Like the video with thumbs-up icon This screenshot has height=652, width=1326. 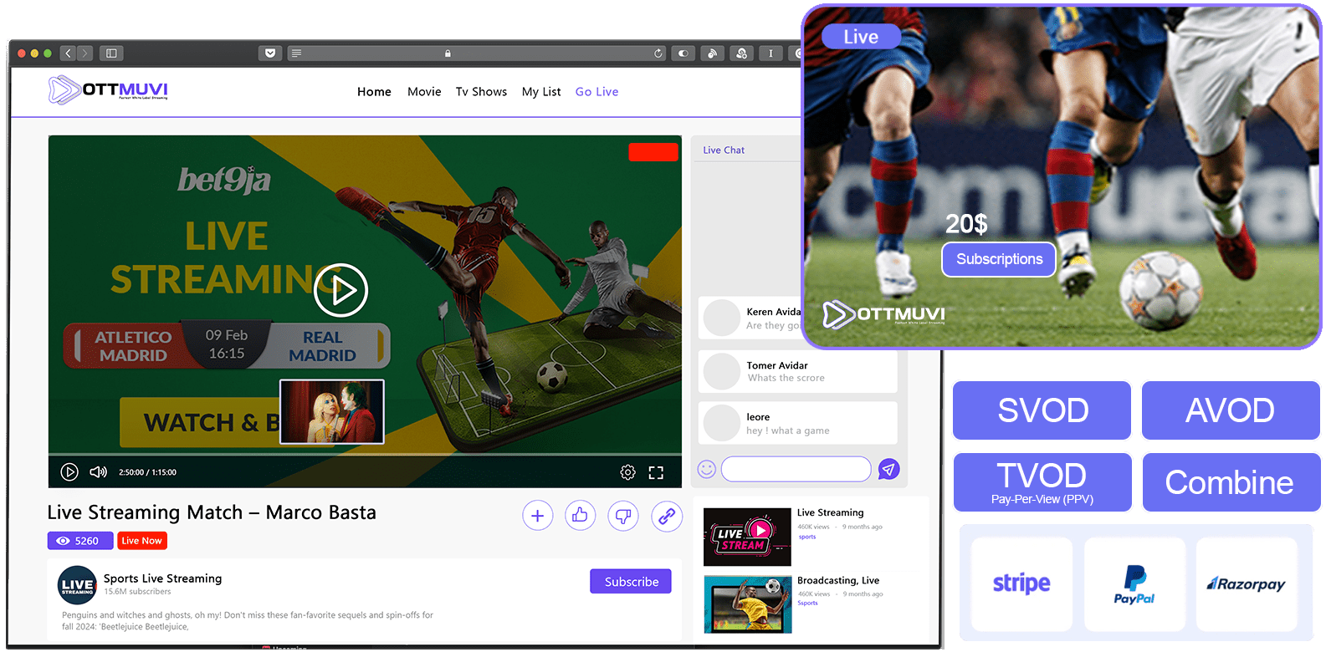pyautogui.click(x=581, y=516)
